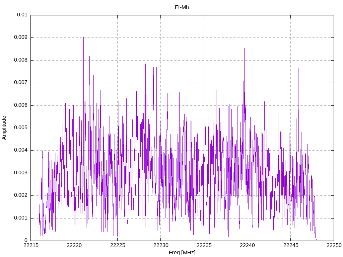The width and height of the screenshot is (343, 257).
Task: Click the peak near 22221 MHz above 0.009
Action: pos(83,38)
